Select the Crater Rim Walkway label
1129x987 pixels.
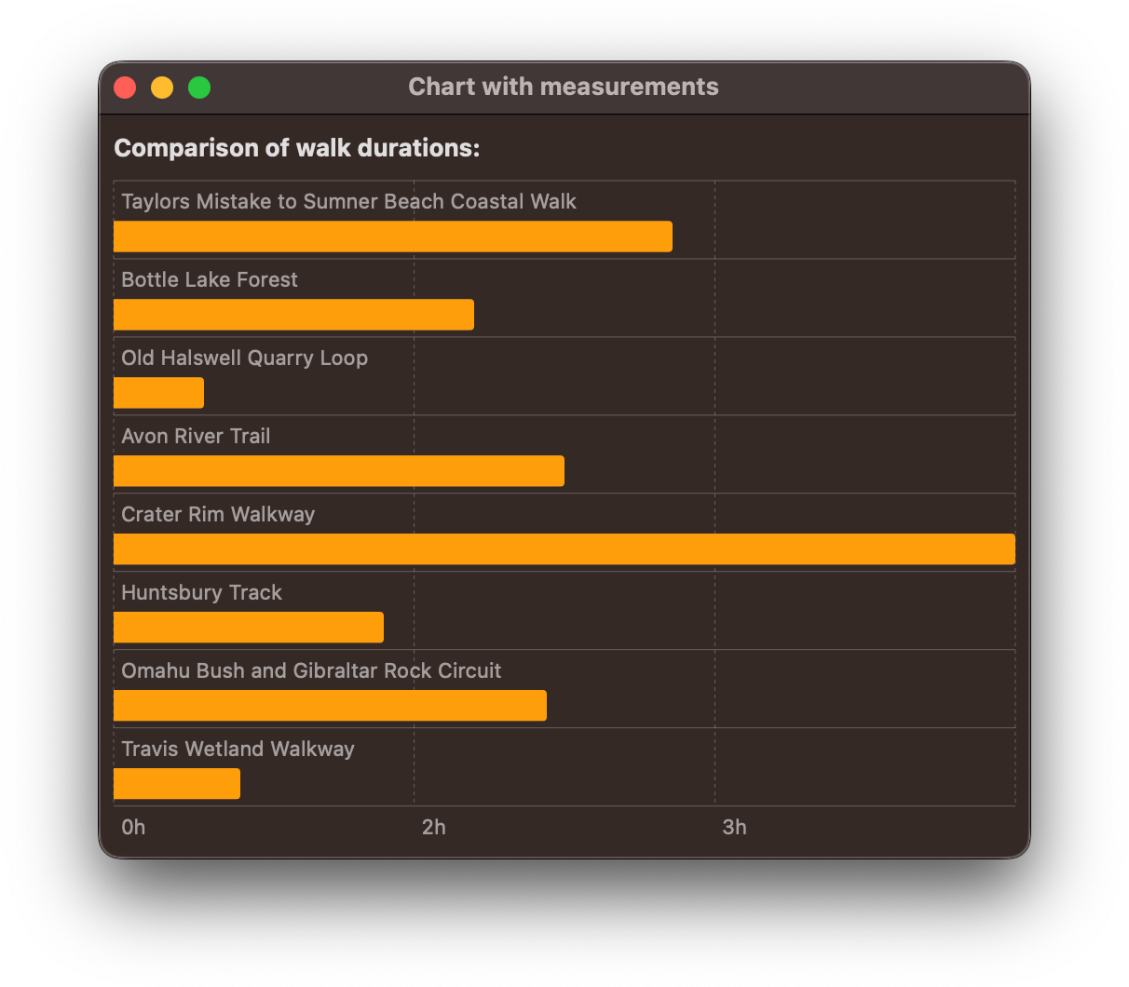(218, 514)
